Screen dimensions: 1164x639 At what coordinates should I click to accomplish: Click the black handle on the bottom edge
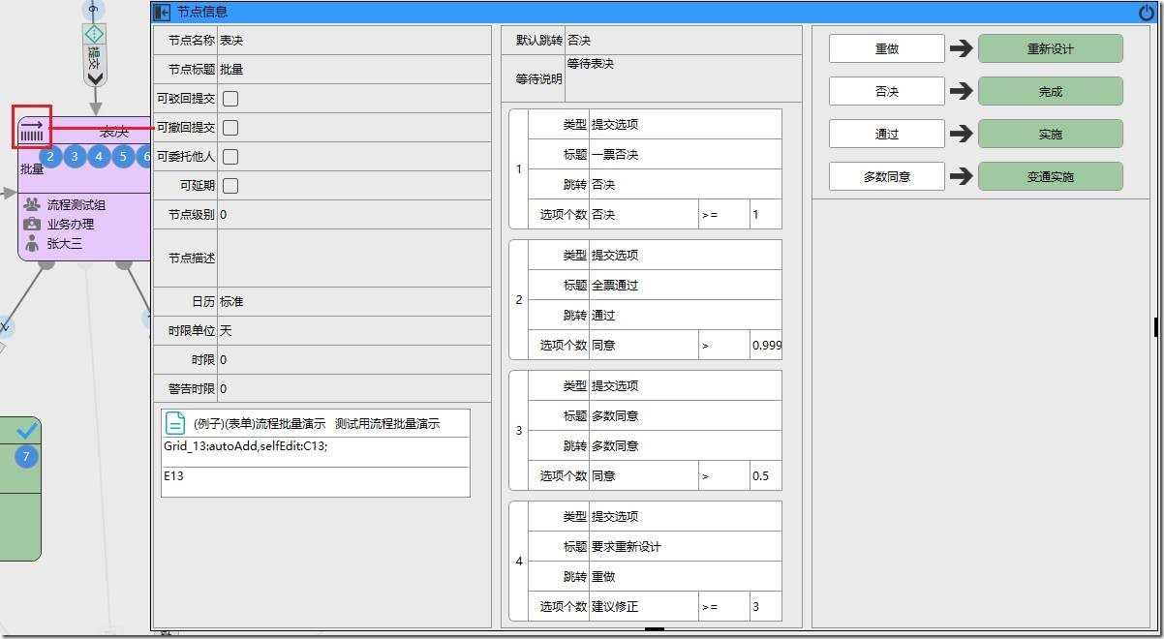click(x=655, y=628)
